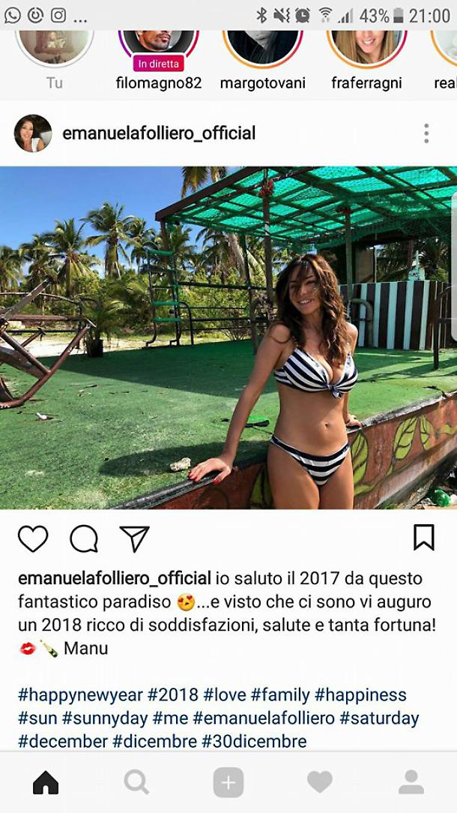Share the post via paper plane icon
This screenshot has width=457, height=813.
[x=134, y=538]
